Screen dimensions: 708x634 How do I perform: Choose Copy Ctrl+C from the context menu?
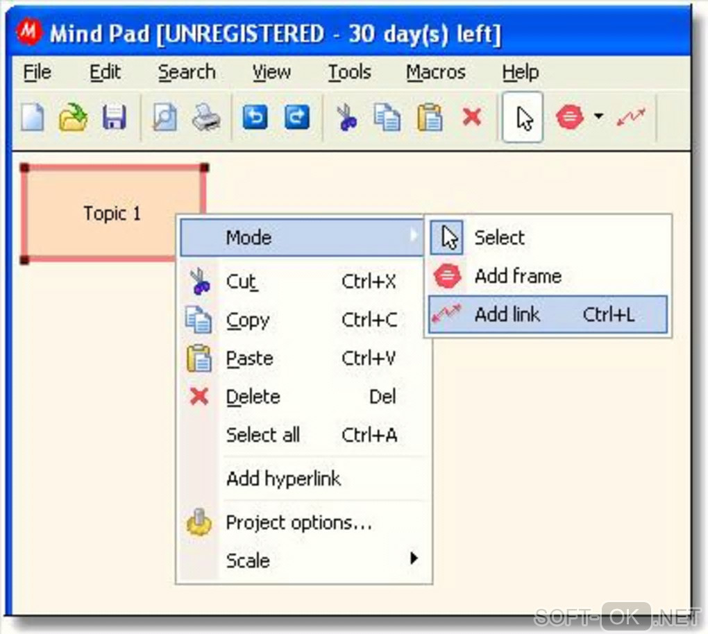point(302,320)
